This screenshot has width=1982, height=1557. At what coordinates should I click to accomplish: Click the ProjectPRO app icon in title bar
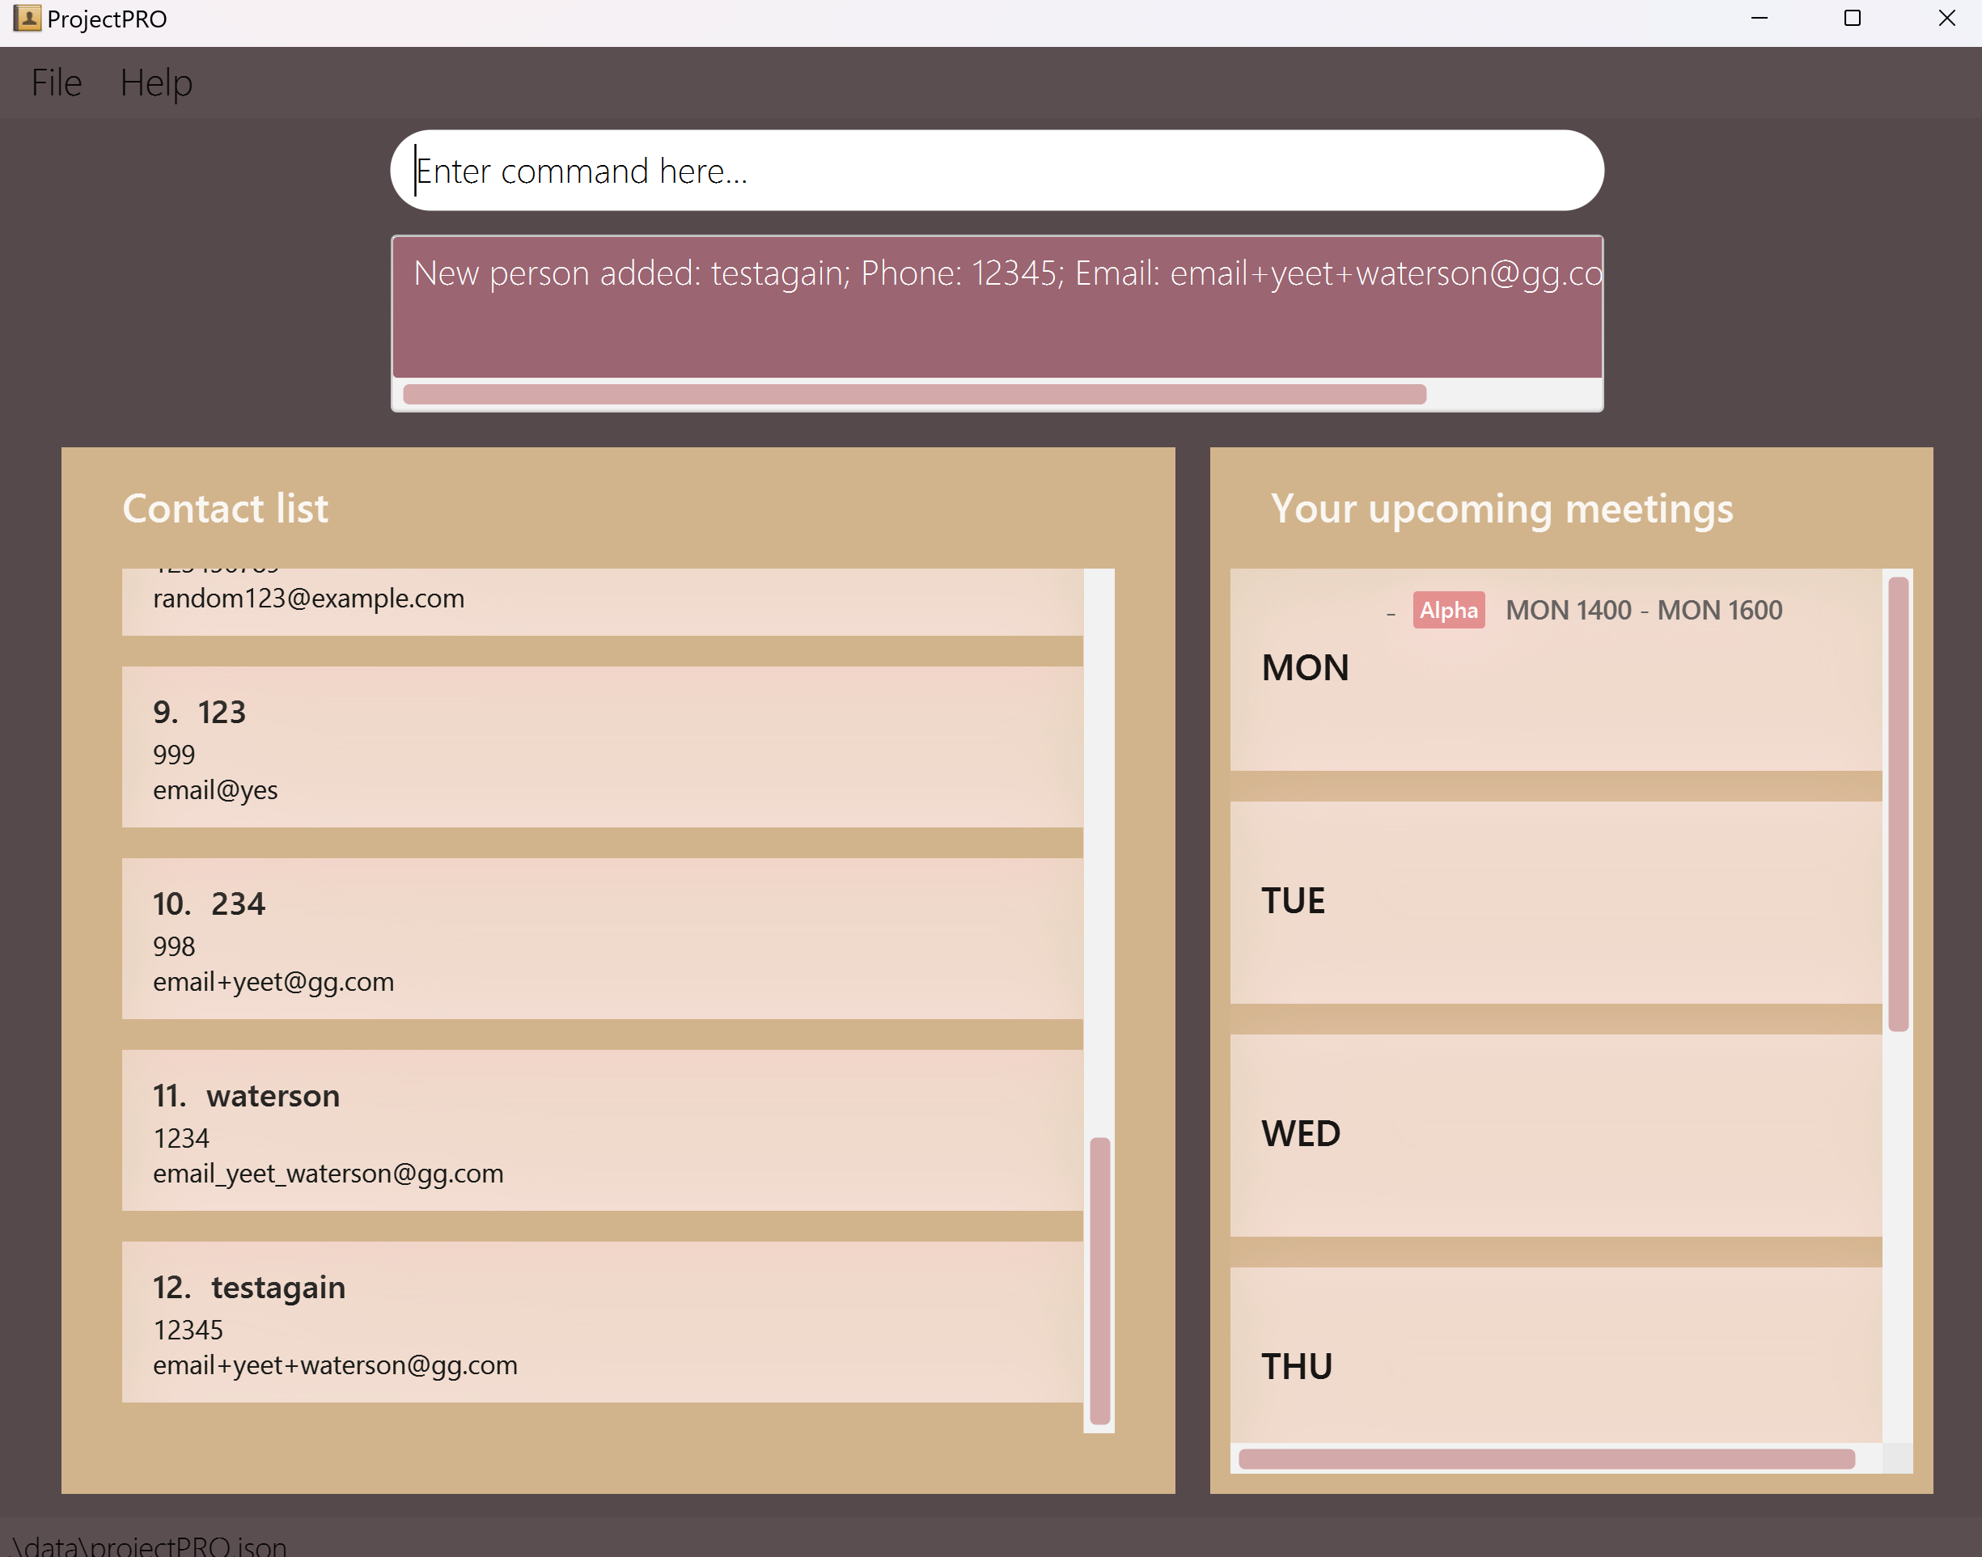27,19
